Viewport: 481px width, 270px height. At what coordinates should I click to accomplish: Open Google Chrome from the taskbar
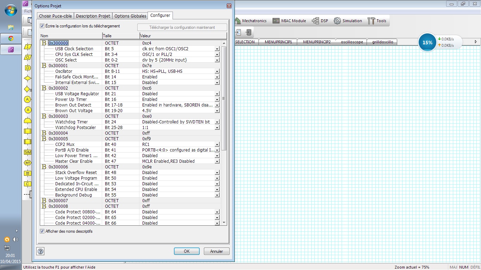point(11,38)
